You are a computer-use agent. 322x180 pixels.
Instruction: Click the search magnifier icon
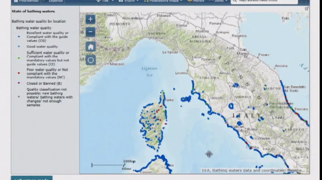(235, 1)
